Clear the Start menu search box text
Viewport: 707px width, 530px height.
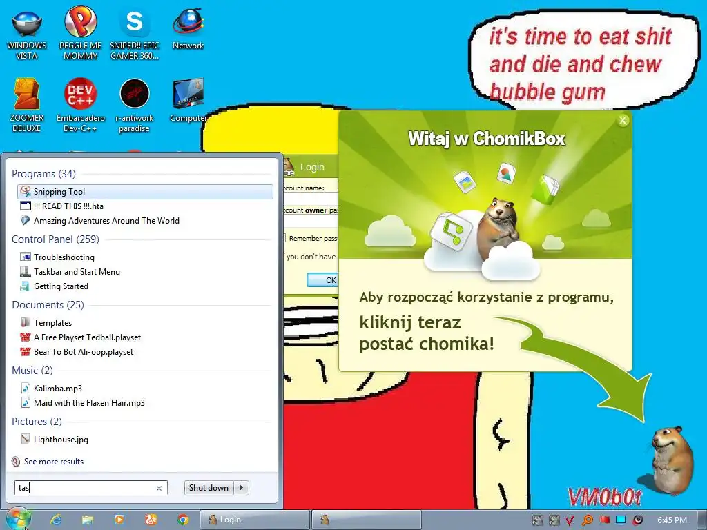click(159, 488)
